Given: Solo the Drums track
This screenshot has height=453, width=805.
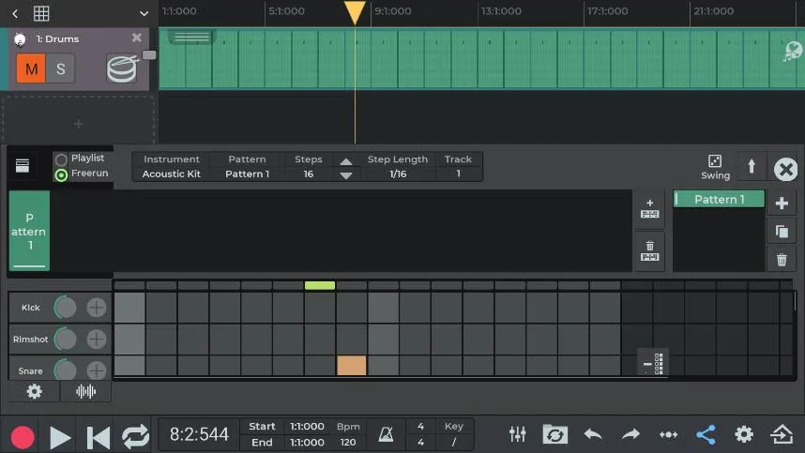Looking at the screenshot, I should [x=60, y=69].
